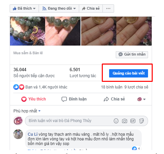Click the red heart reaction icon
Image resolution: width=164 pixels, height=154 pixels.
point(22,87)
